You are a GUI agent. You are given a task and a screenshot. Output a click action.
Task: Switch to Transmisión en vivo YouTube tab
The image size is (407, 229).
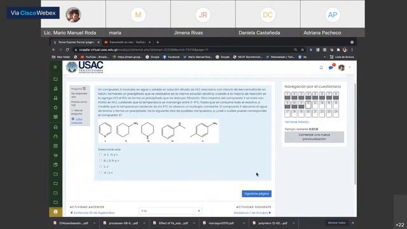(127, 42)
